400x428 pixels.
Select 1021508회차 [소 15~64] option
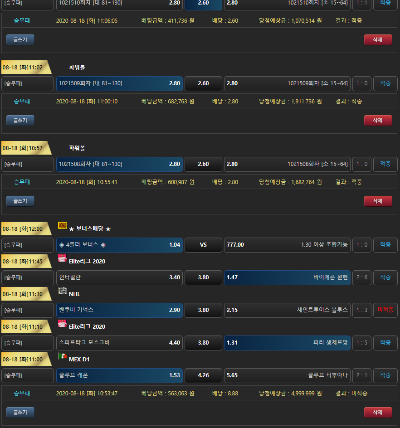[287, 164]
